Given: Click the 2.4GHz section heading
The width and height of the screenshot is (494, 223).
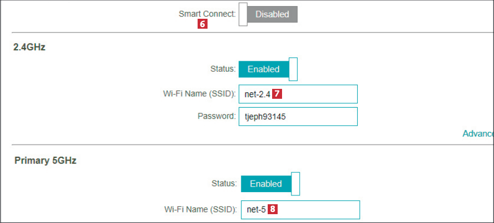Looking at the screenshot, I should point(29,47).
